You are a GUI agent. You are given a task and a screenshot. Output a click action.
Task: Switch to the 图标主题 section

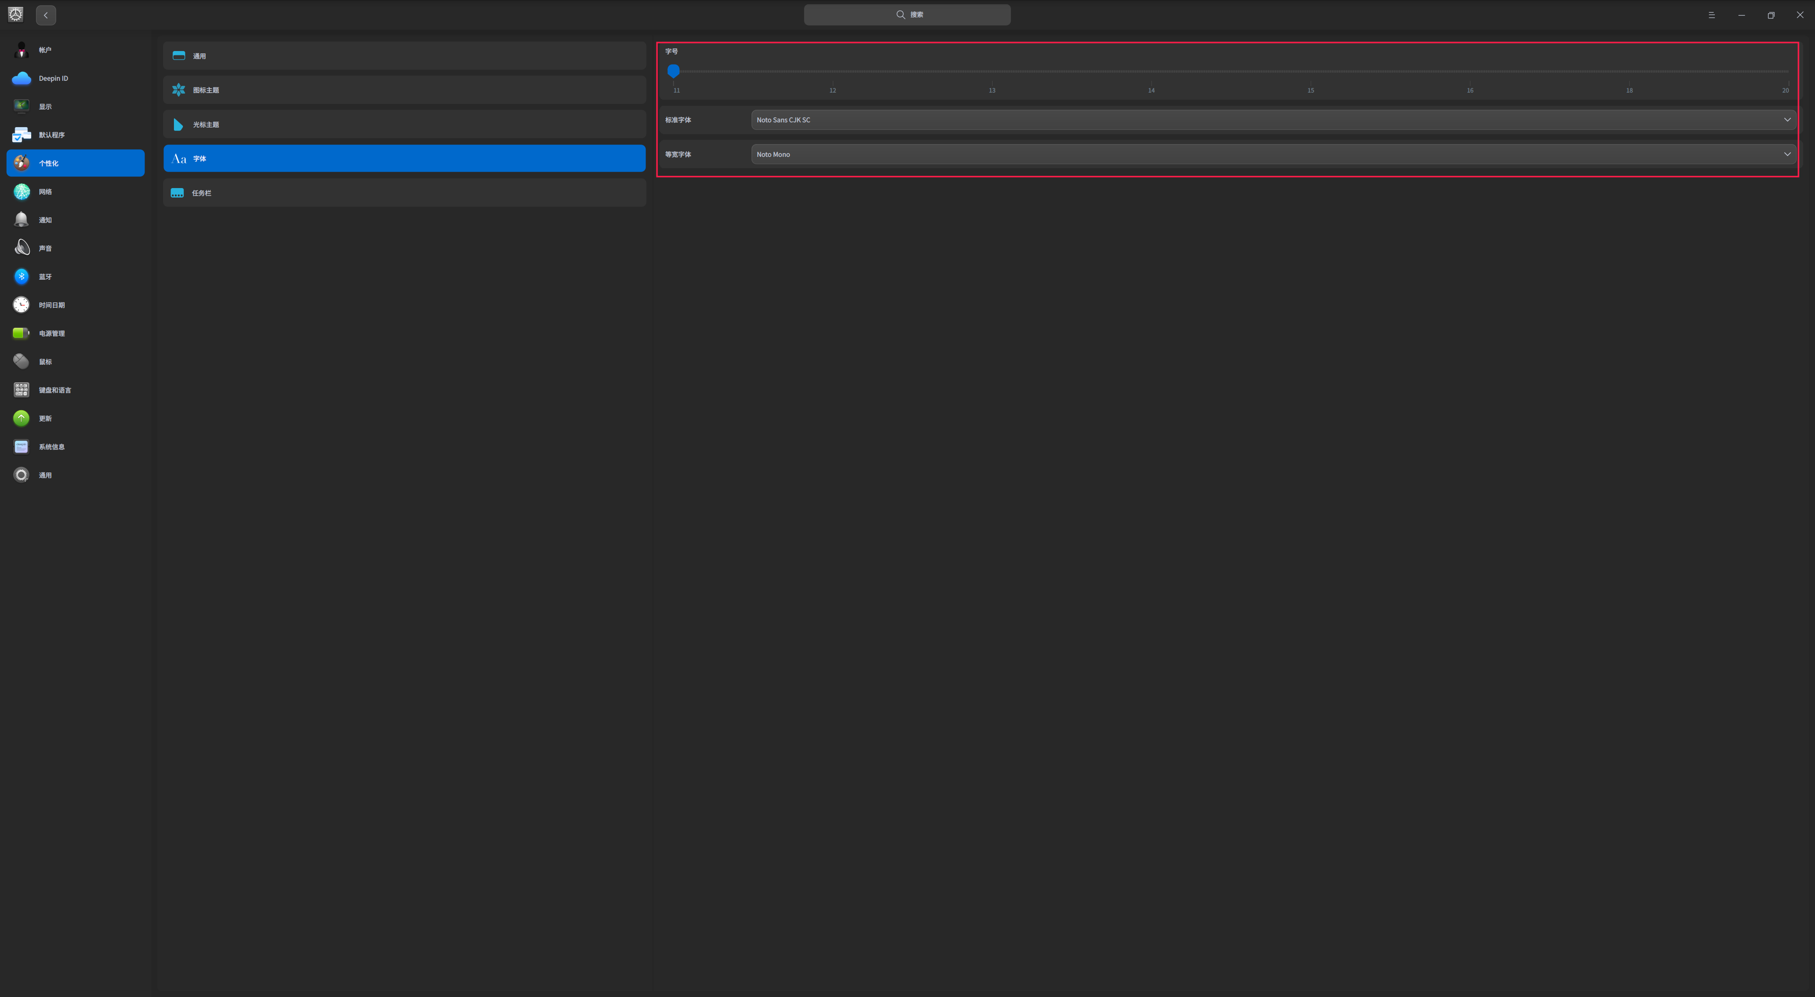(x=404, y=89)
